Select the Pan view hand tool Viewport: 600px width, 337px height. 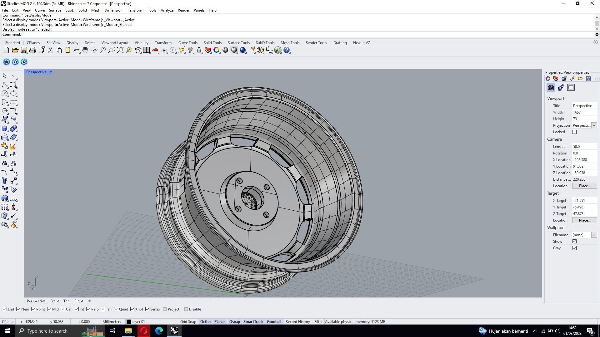85,50
